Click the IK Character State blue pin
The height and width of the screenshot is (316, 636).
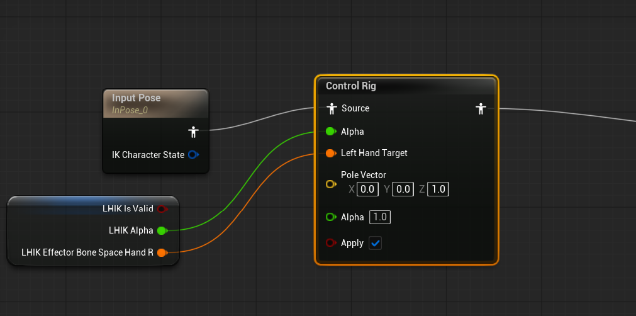click(194, 155)
